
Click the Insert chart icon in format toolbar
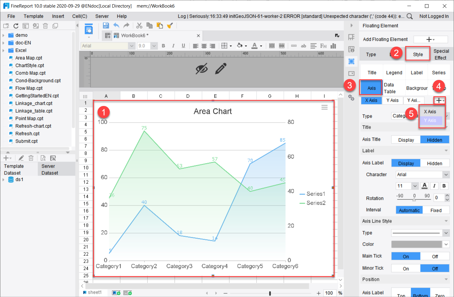(333, 46)
